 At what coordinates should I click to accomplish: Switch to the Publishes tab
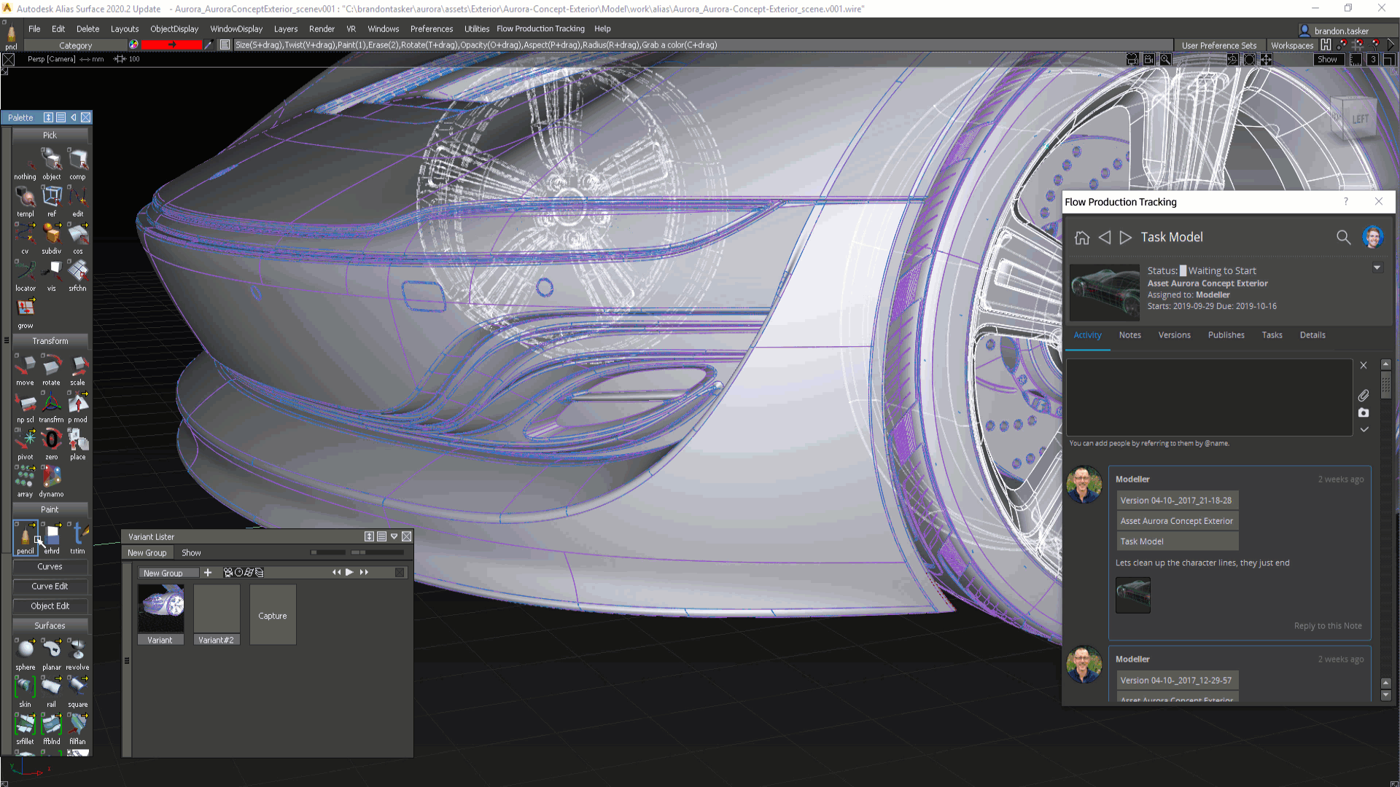1226,335
